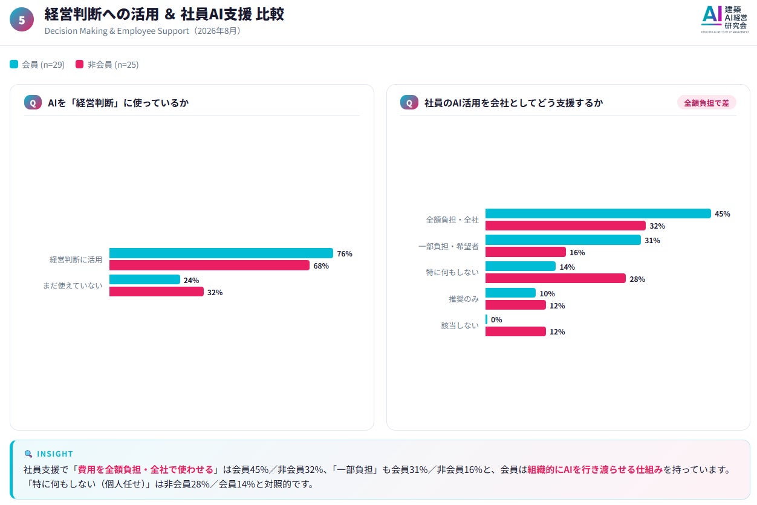Click the 68% pink bar for 経営判断に活用
Image resolution: width=757 pixels, height=505 pixels.
[x=209, y=266]
